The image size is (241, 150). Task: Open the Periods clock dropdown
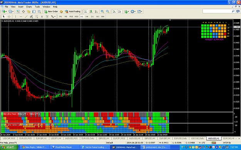click(133, 12)
